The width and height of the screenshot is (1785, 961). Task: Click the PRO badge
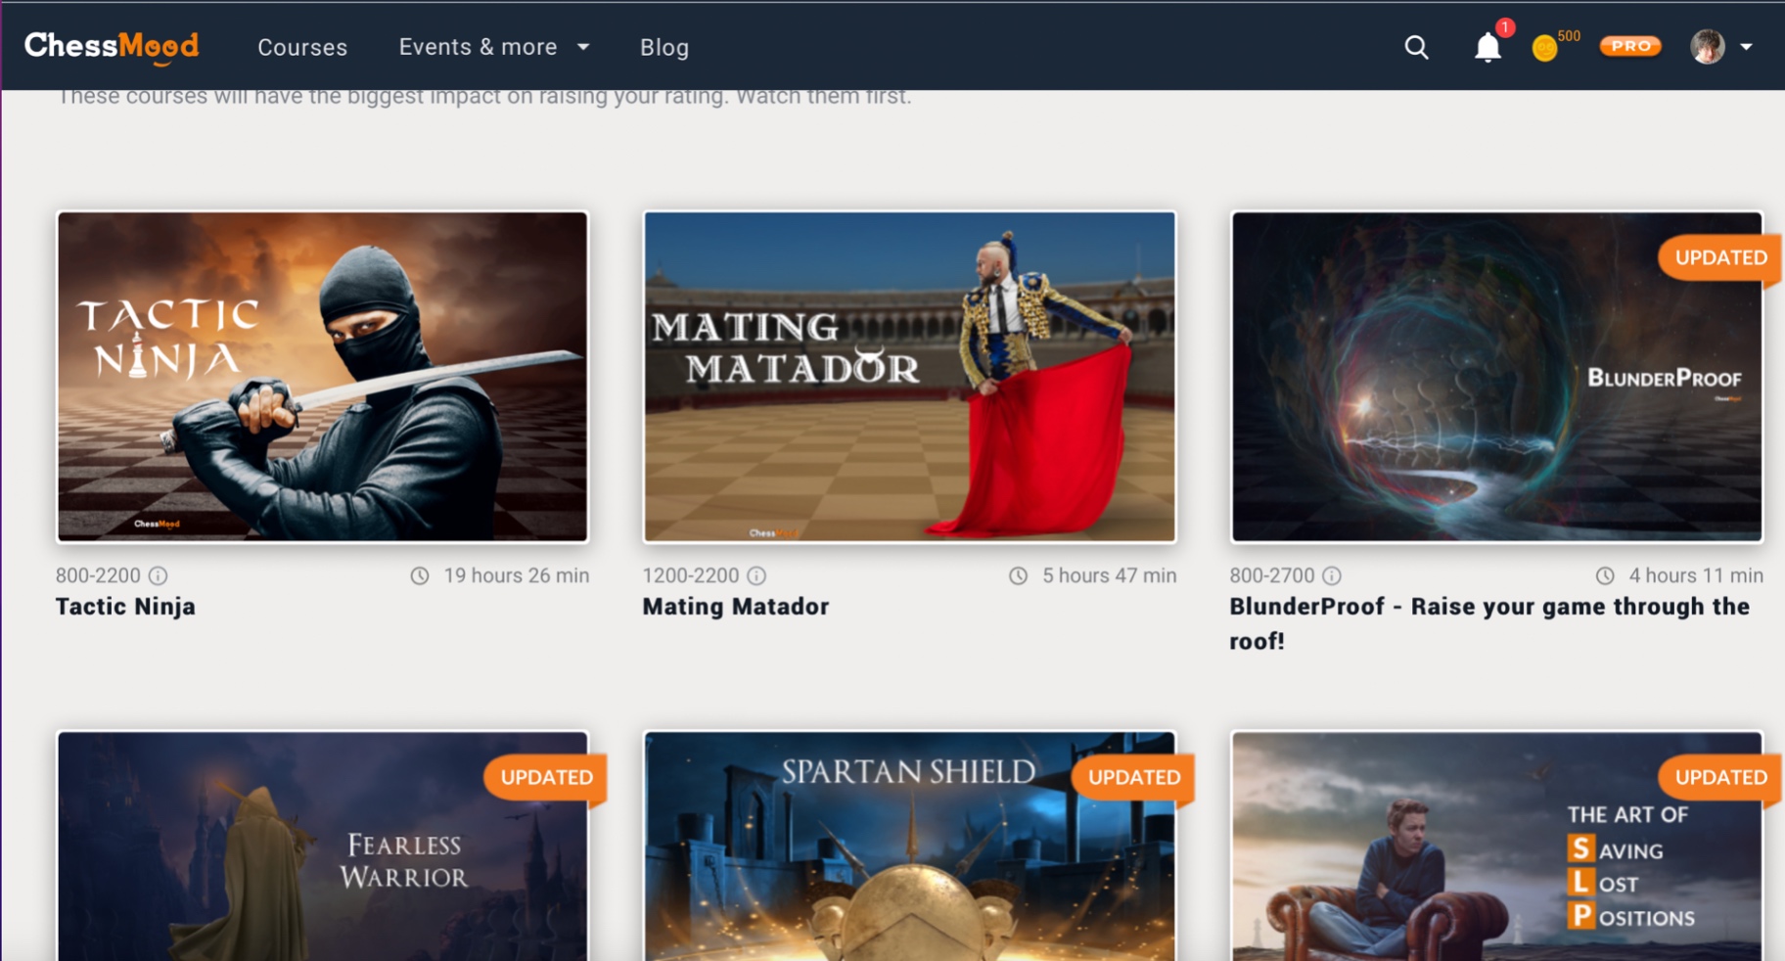point(1630,46)
